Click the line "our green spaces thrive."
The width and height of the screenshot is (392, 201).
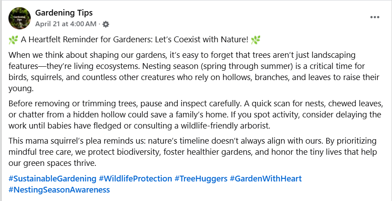(x=52, y=163)
